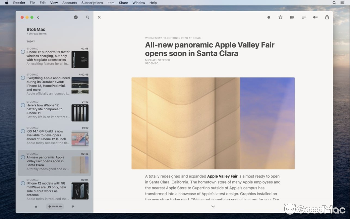The height and width of the screenshot is (219, 350).
Task: Open the Share menu in the menu bar
Action: pyautogui.click(x=123, y=3)
